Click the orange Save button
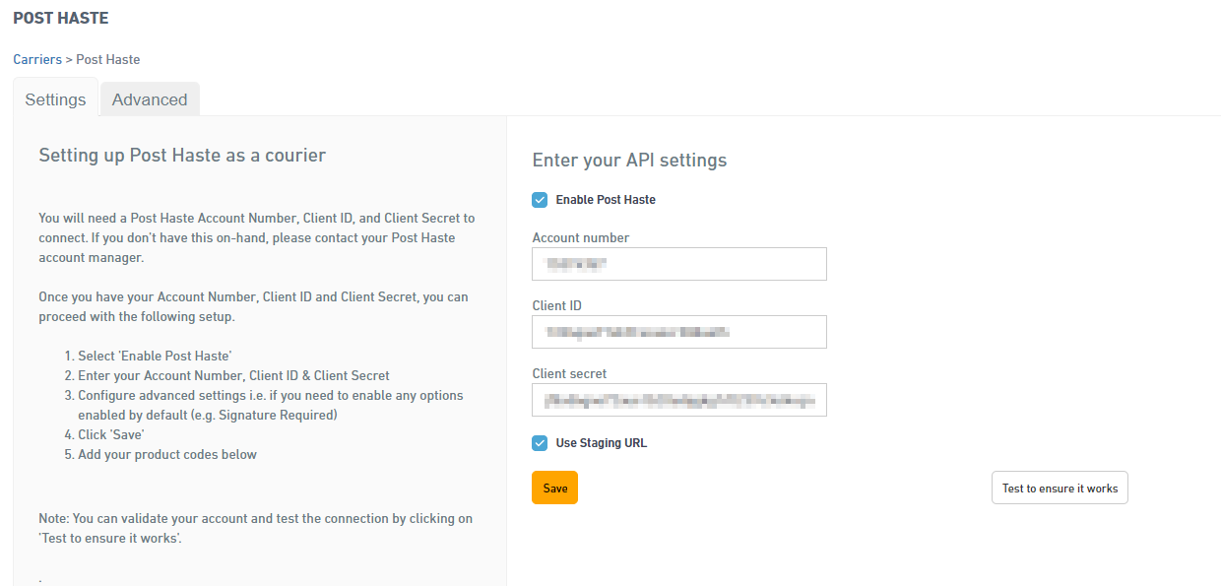This screenshot has height=586, width=1221. (554, 488)
